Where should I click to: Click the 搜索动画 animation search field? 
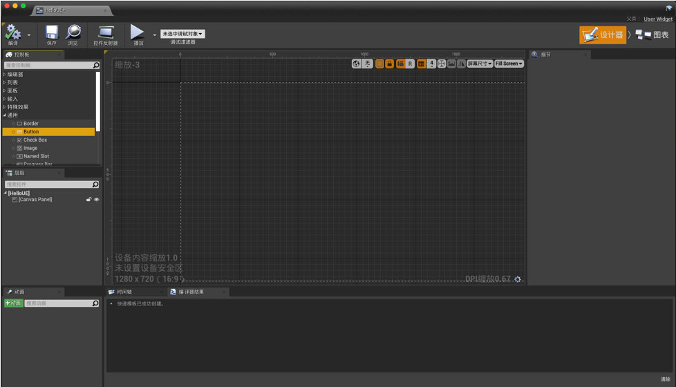coord(62,303)
